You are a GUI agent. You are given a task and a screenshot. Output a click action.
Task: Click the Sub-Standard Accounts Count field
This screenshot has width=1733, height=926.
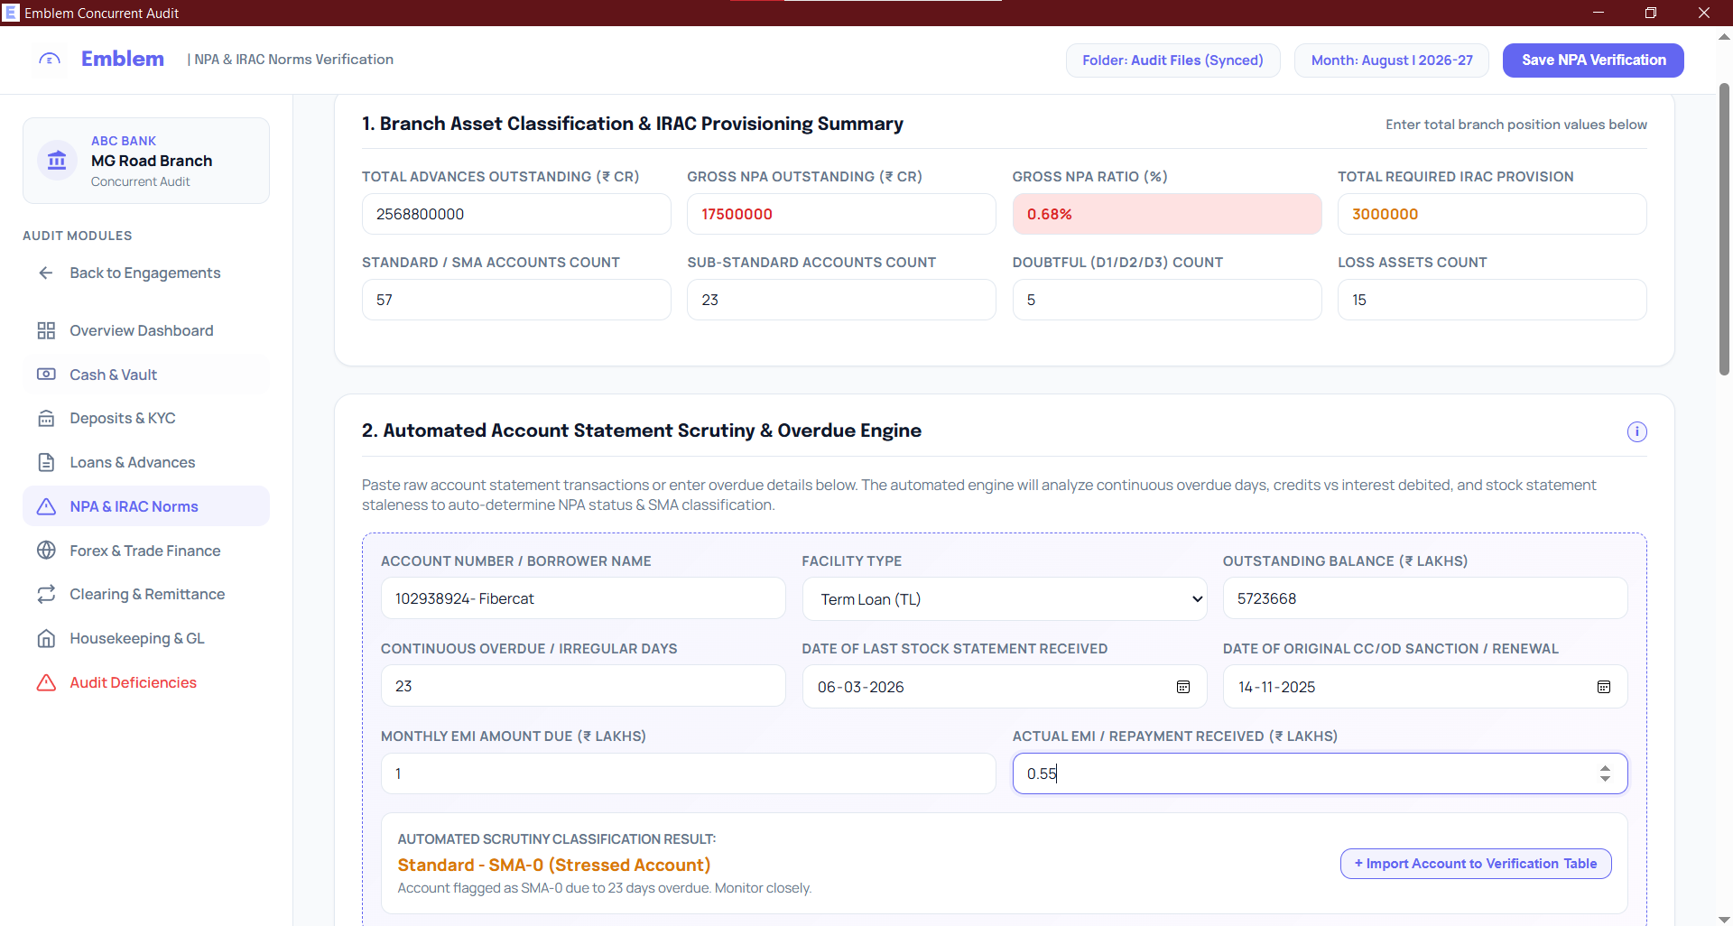tap(841, 300)
